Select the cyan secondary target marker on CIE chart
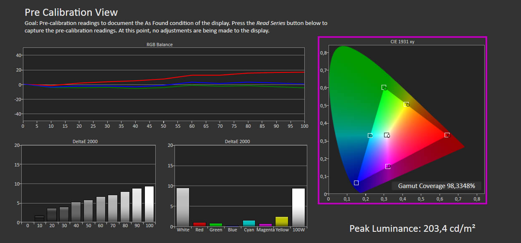Image resolution: width=521 pixels, height=243 pixels. (370, 135)
